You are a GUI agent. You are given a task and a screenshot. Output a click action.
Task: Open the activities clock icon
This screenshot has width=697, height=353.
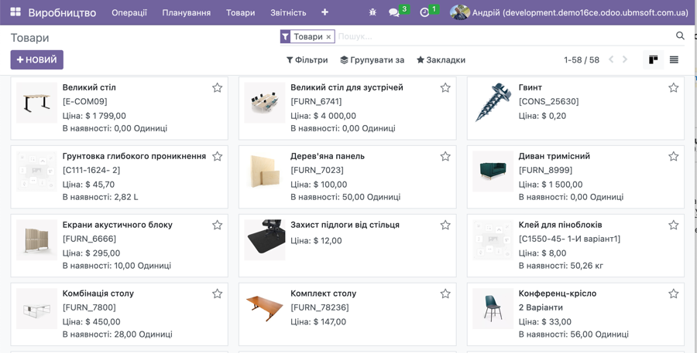pyautogui.click(x=424, y=12)
